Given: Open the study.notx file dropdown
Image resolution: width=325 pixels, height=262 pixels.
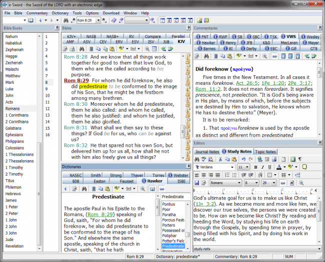Looking at the screenshot, I should tap(319, 249).
